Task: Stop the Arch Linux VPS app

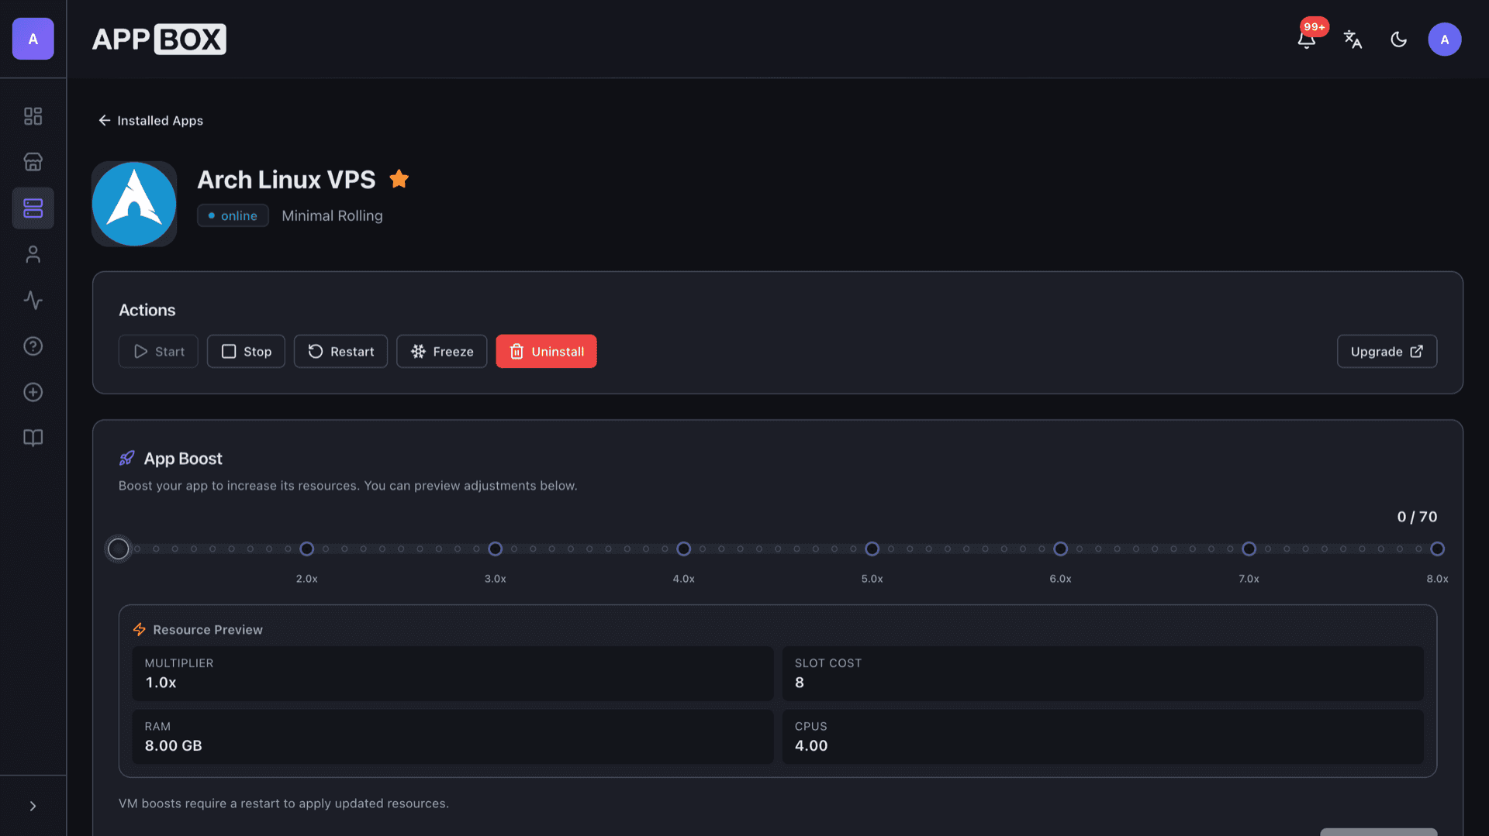Action: [246, 351]
